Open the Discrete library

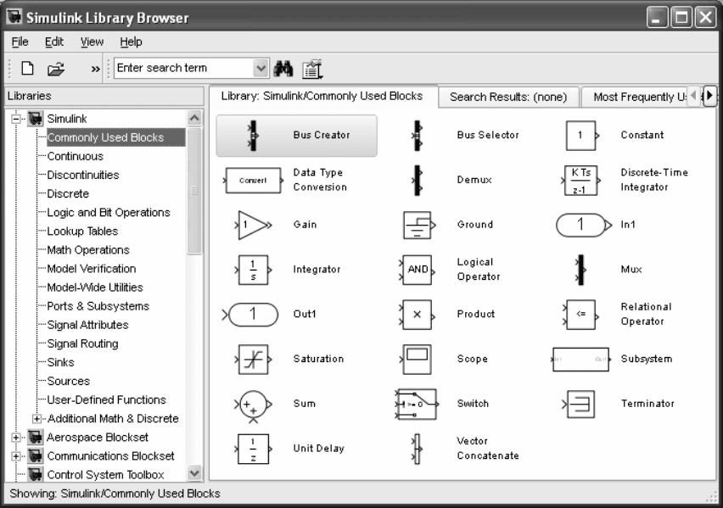(68, 194)
